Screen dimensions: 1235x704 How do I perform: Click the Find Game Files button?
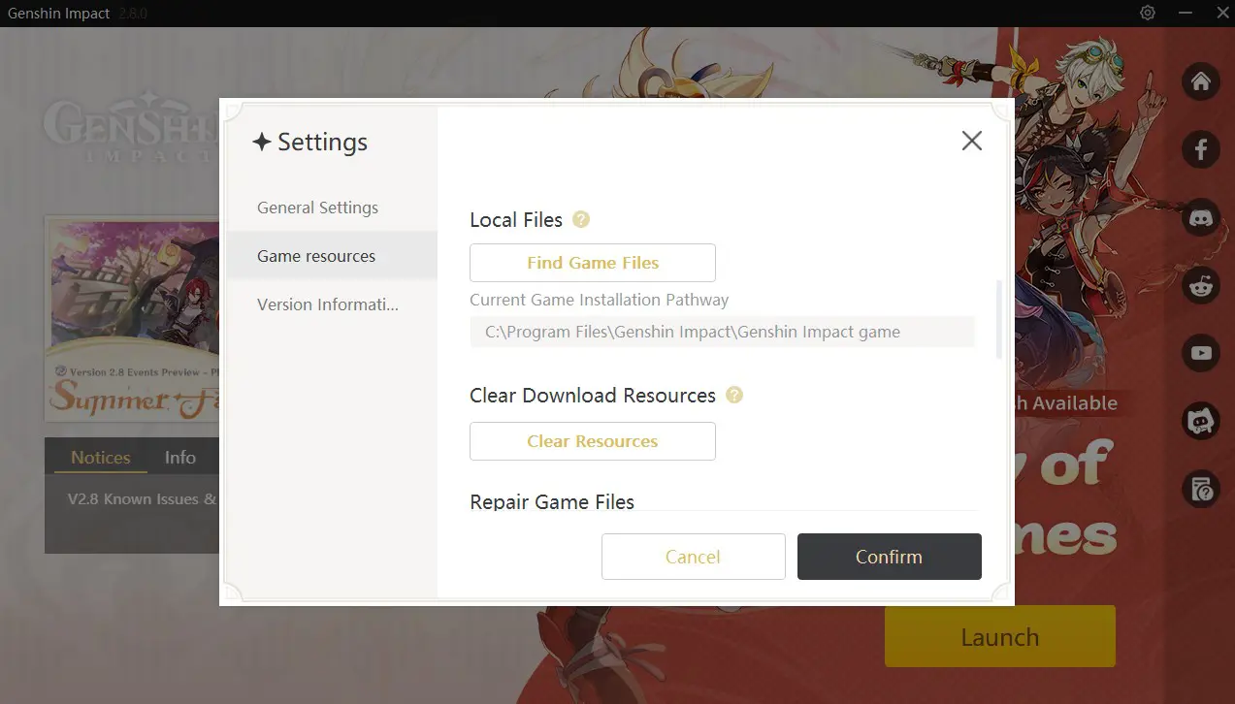click(593, 263)
